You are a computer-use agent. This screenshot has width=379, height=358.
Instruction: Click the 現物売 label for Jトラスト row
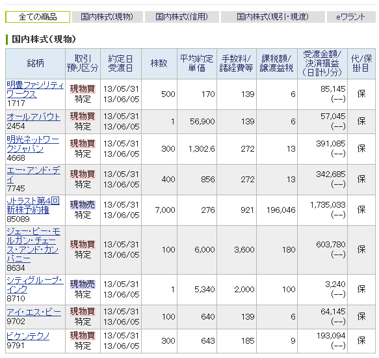coord(83,205)
